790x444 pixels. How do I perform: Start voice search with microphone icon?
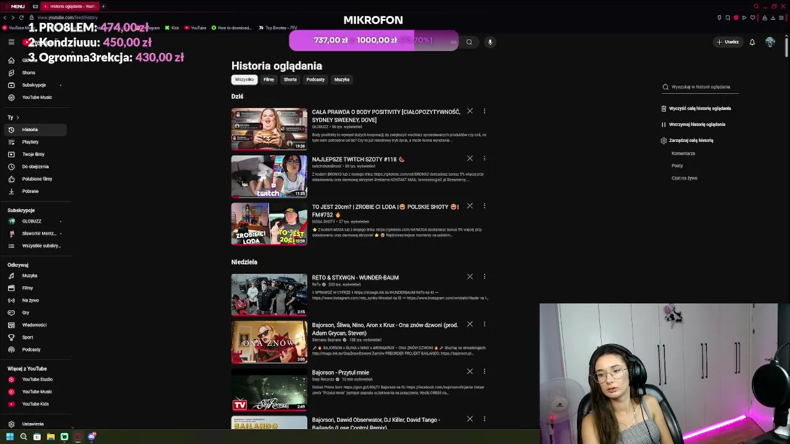coord(490,42)
